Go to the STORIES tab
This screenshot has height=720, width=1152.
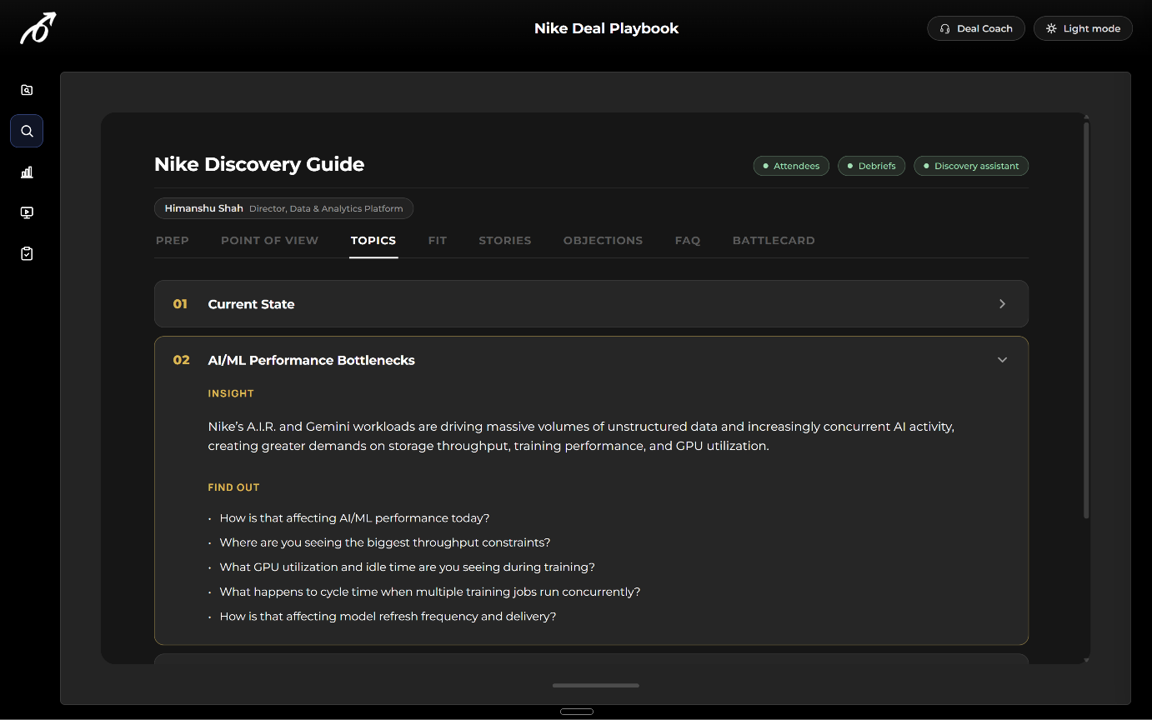505,240
